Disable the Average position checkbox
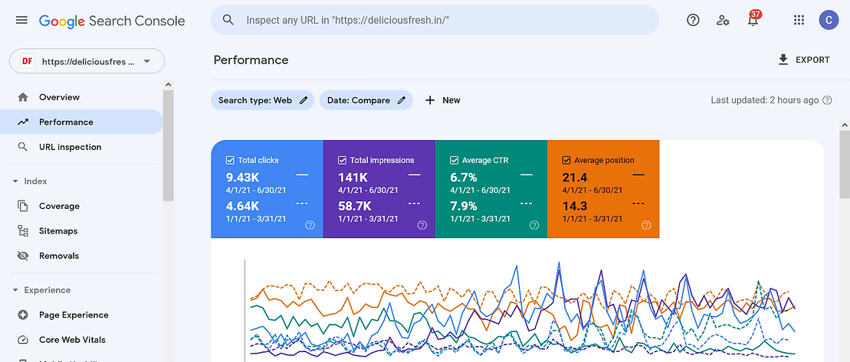This screenshot has height=362, width=850. [x=566, y=161]
